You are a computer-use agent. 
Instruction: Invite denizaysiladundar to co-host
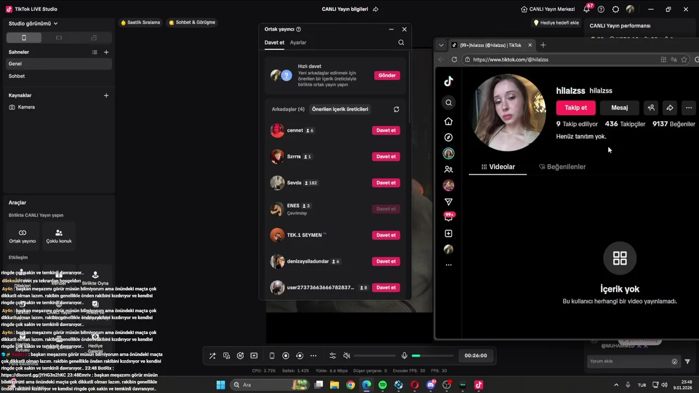click(386, 261)
